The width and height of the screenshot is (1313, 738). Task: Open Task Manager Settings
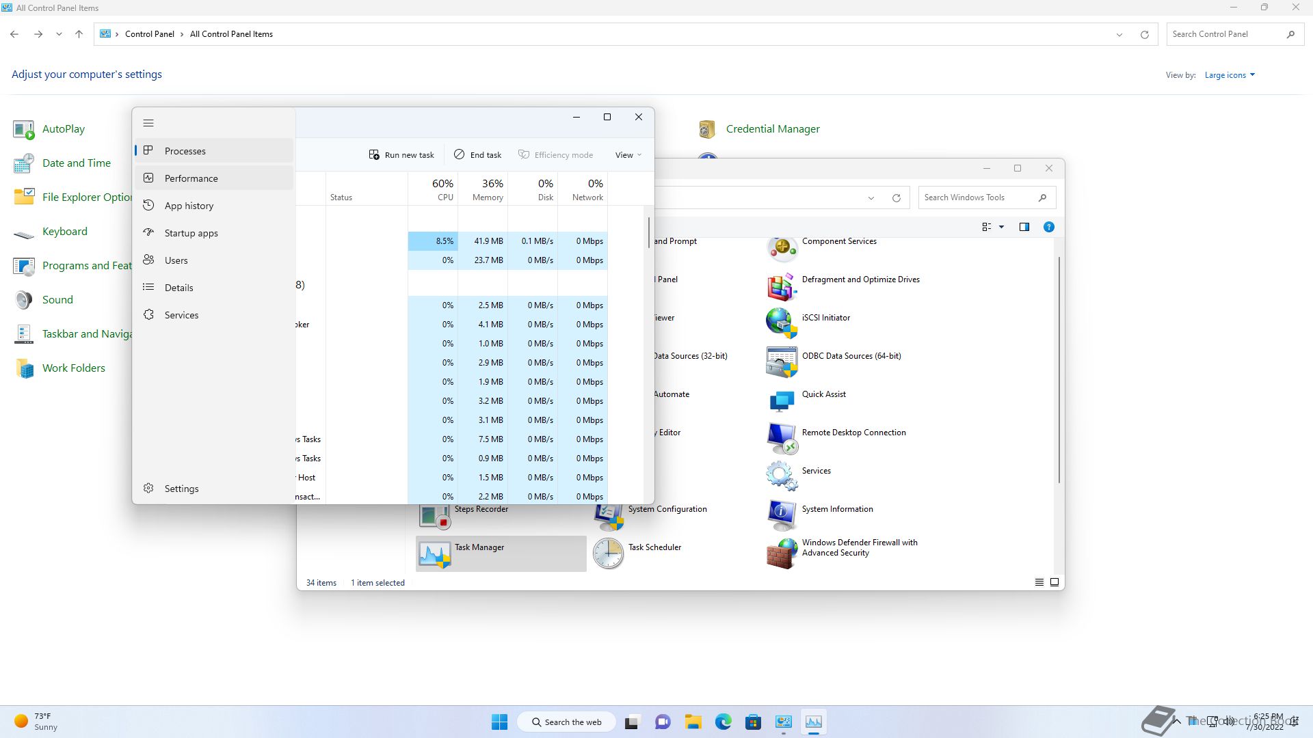click(x=214, y=489)
